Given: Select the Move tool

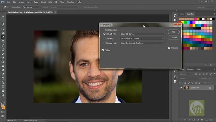Looking at the screenshot, I should point(3,17).
